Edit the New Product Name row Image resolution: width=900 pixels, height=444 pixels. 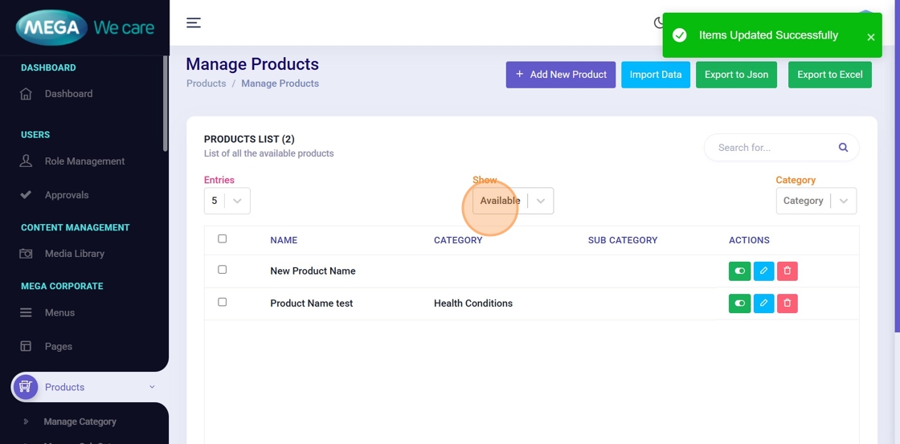763,271
